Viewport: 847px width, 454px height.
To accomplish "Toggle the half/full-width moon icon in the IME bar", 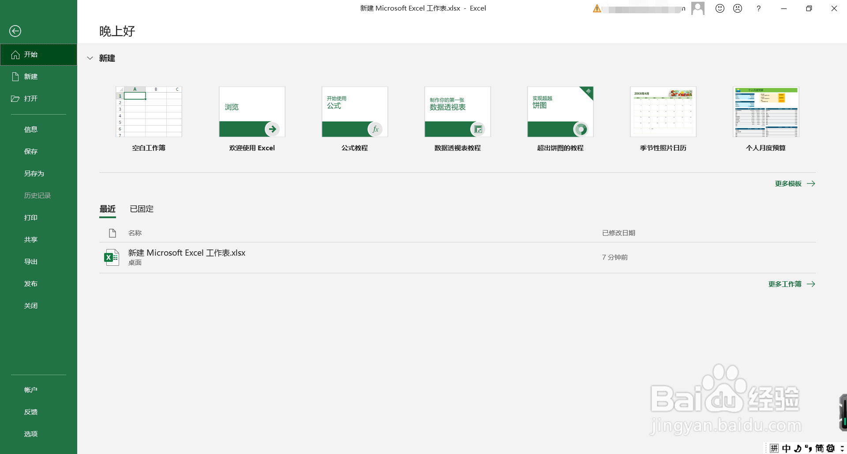I will (798, 448).
